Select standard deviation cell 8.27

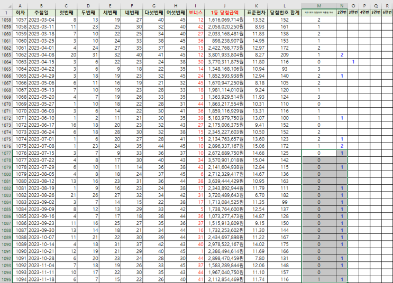click(256, 55)
